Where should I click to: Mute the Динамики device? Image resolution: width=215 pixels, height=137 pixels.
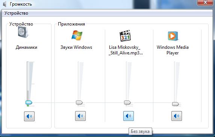click(x=29, y=116)
